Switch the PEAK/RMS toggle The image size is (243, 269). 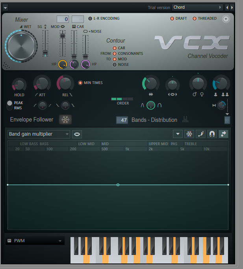tap(9, 105)
